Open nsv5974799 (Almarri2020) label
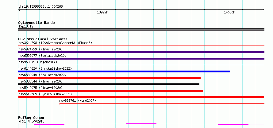Viewport: 273px width, 128px height. [40, 49]
